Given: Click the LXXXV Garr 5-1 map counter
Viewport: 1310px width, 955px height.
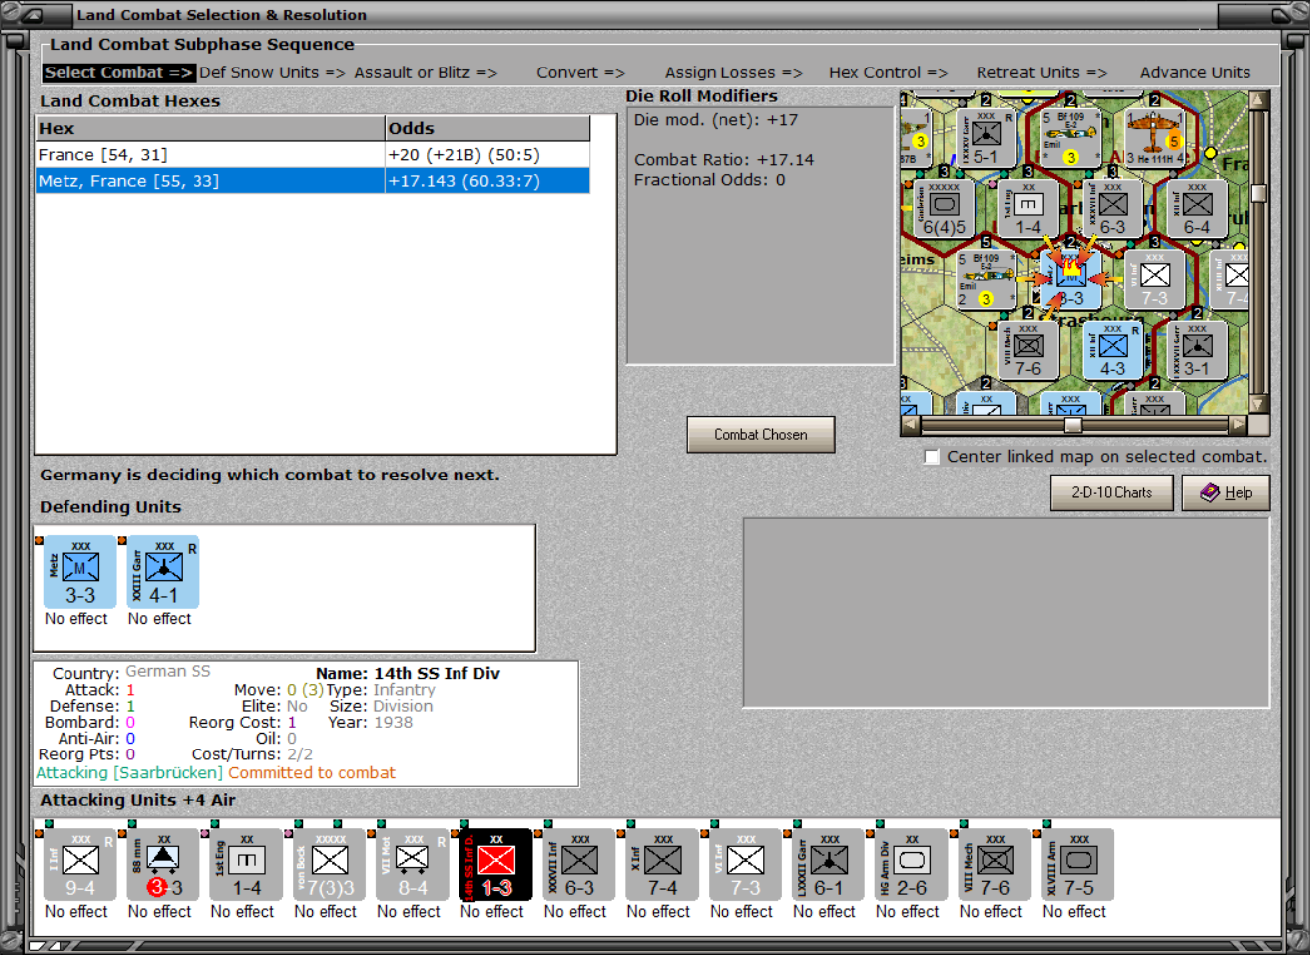Looking at the screenshot, I should (x=985, y=137).
